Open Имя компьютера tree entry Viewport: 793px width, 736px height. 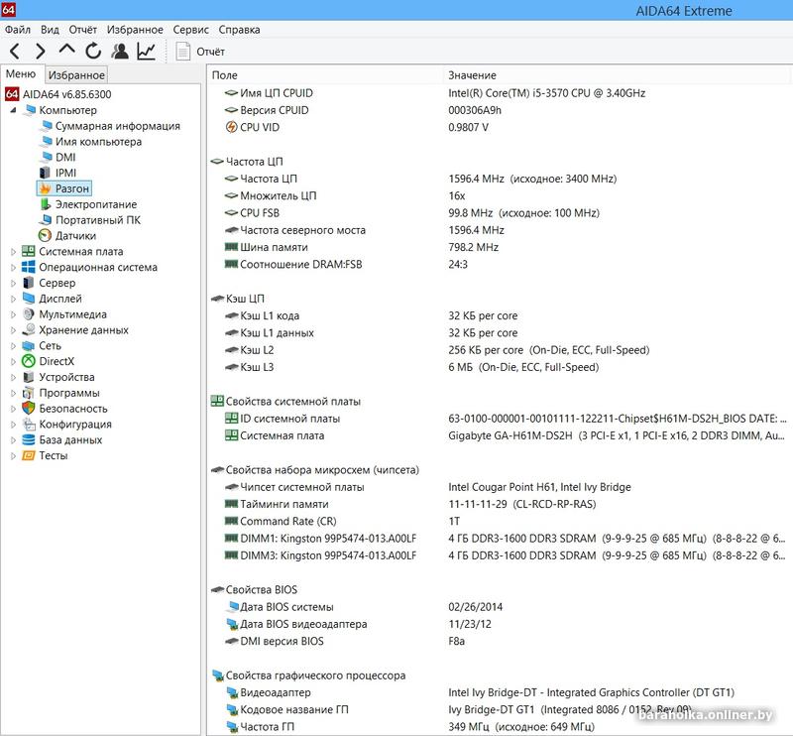98,142
